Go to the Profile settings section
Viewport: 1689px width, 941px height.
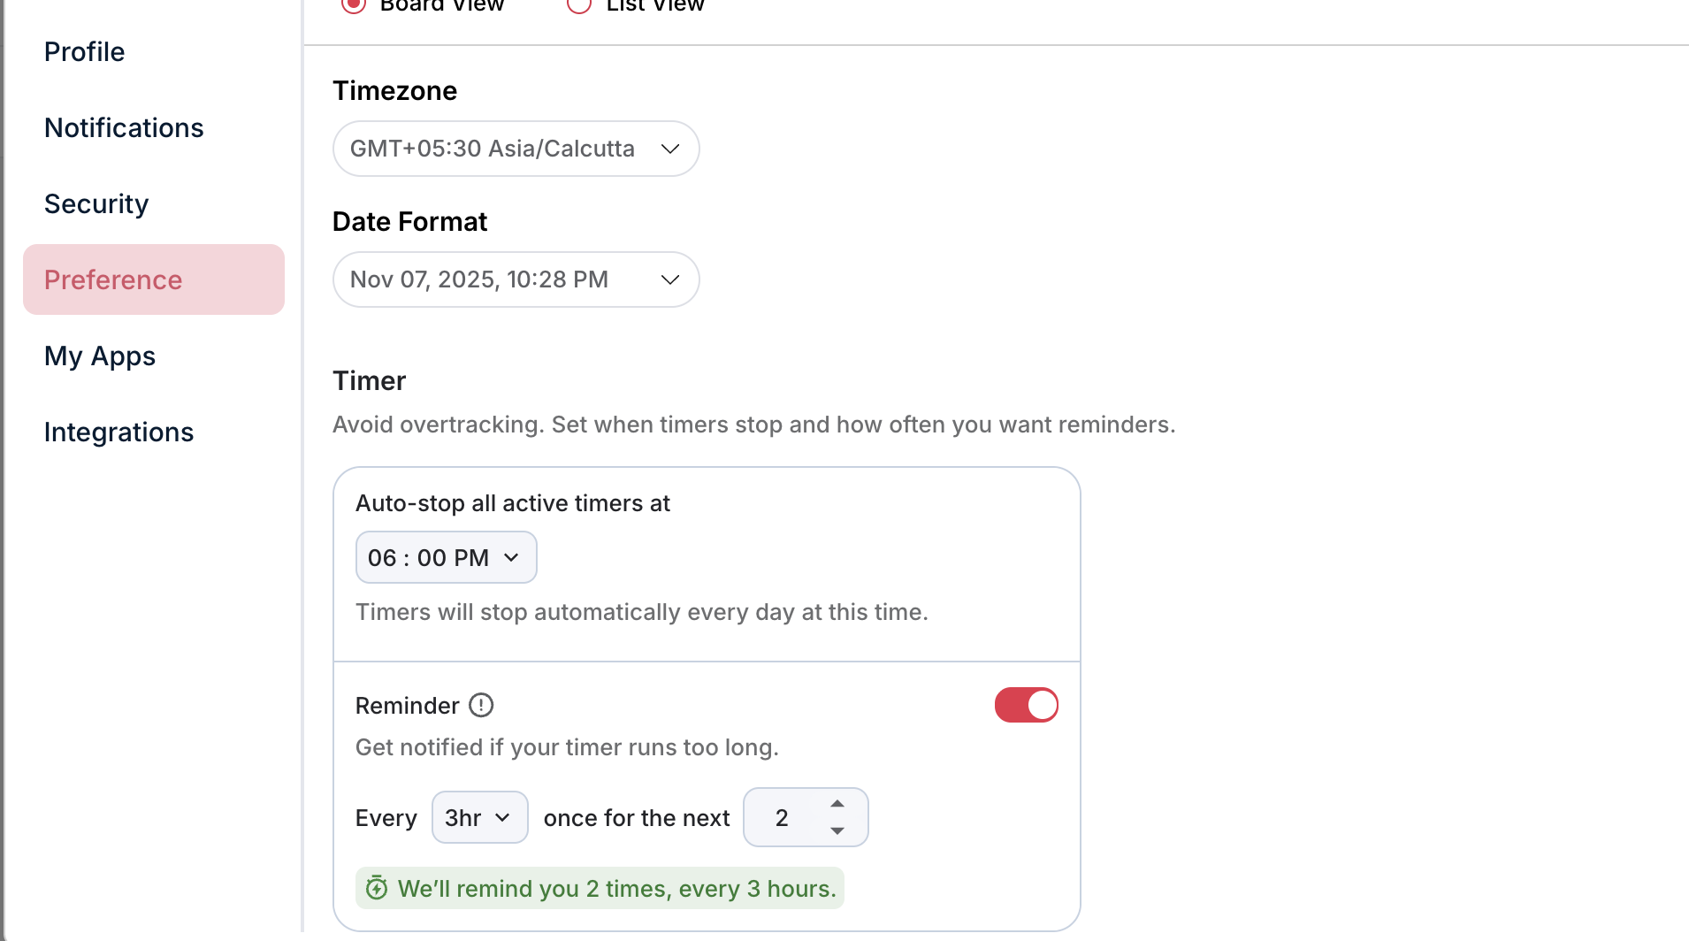pos(85,52)
